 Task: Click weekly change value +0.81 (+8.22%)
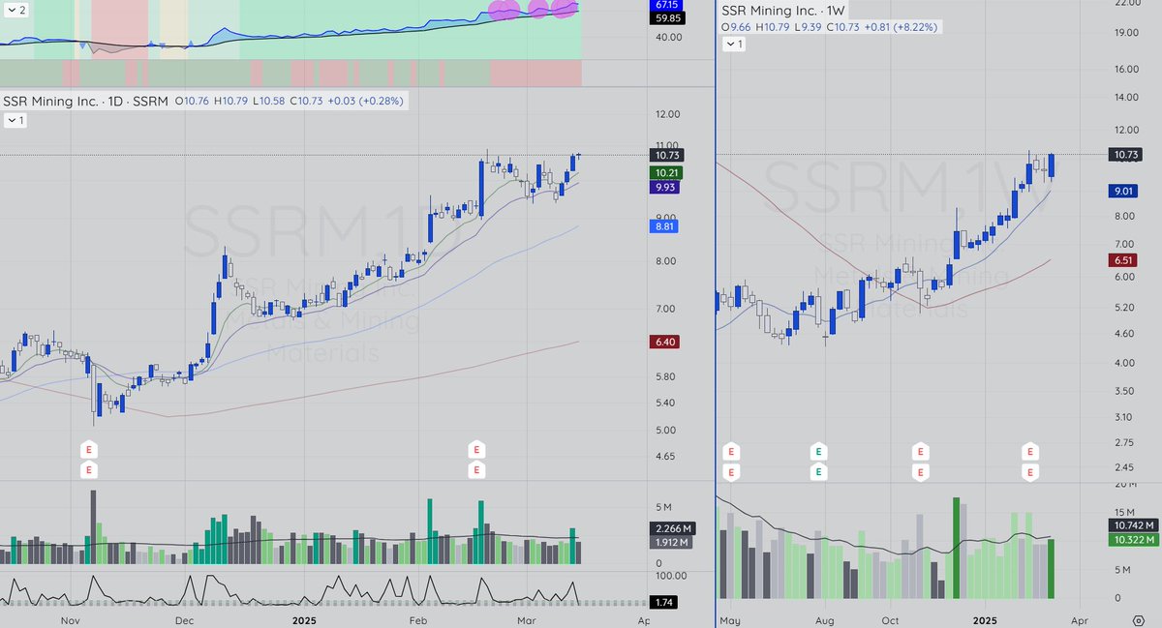[901, 27]
